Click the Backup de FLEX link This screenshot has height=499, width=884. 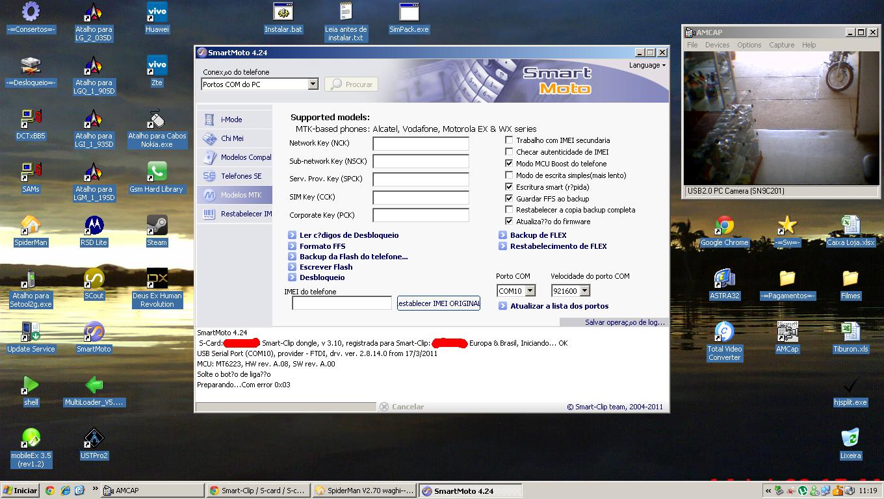538,235
